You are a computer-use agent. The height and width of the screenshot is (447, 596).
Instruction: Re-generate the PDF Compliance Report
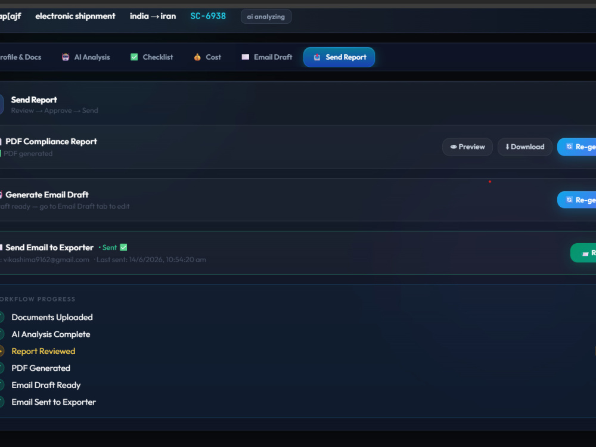tap(576, 147)
